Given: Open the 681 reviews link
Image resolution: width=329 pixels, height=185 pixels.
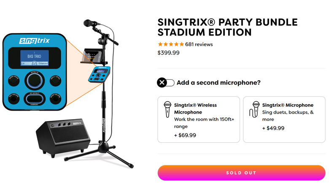Looking at the screenshot, I should click(199, 44).
